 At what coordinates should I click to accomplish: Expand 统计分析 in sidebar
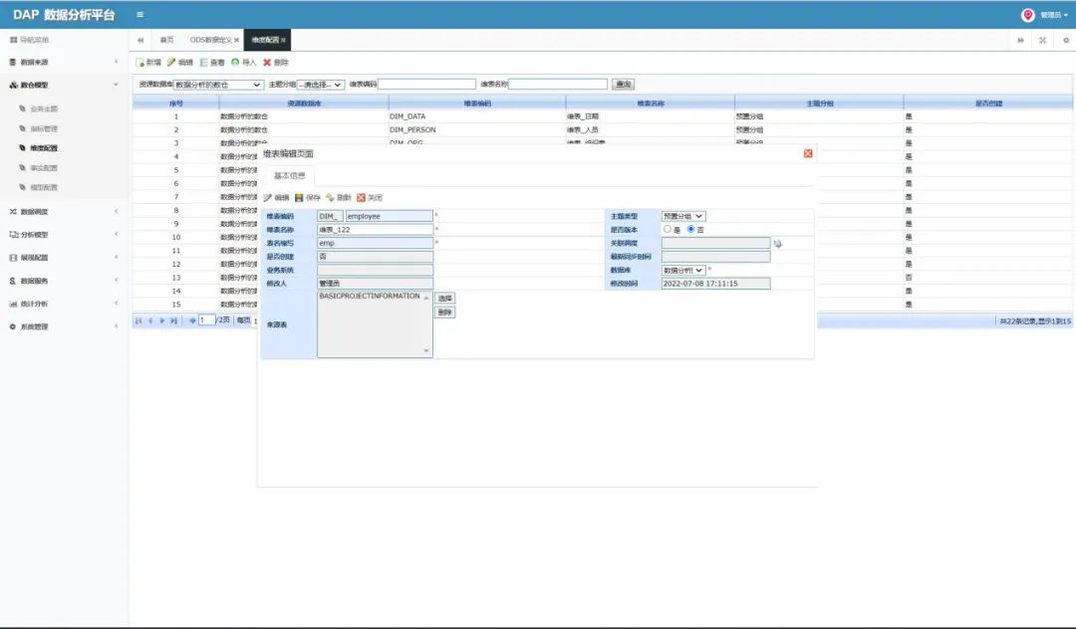coord(64,304)
